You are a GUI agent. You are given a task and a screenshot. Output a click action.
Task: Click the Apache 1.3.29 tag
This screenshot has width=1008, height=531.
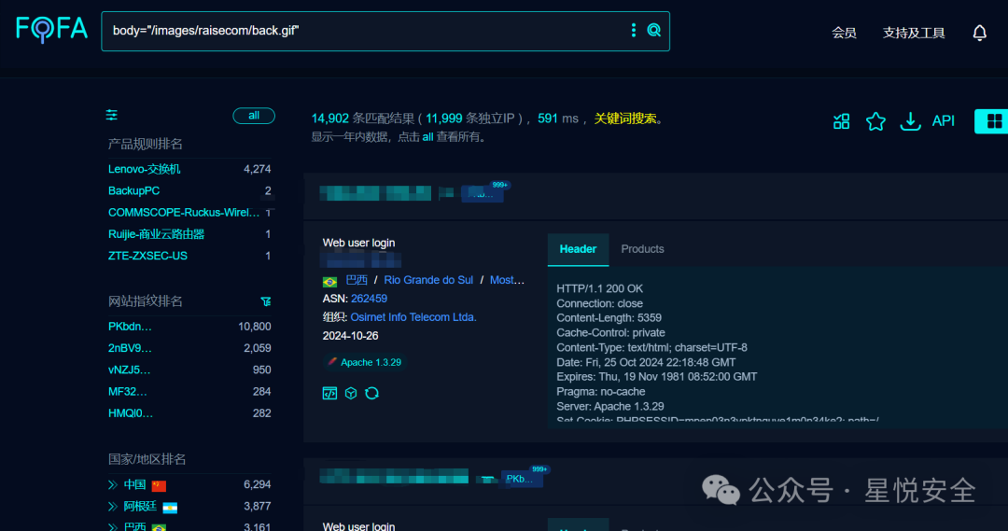(x=365, y=363)
